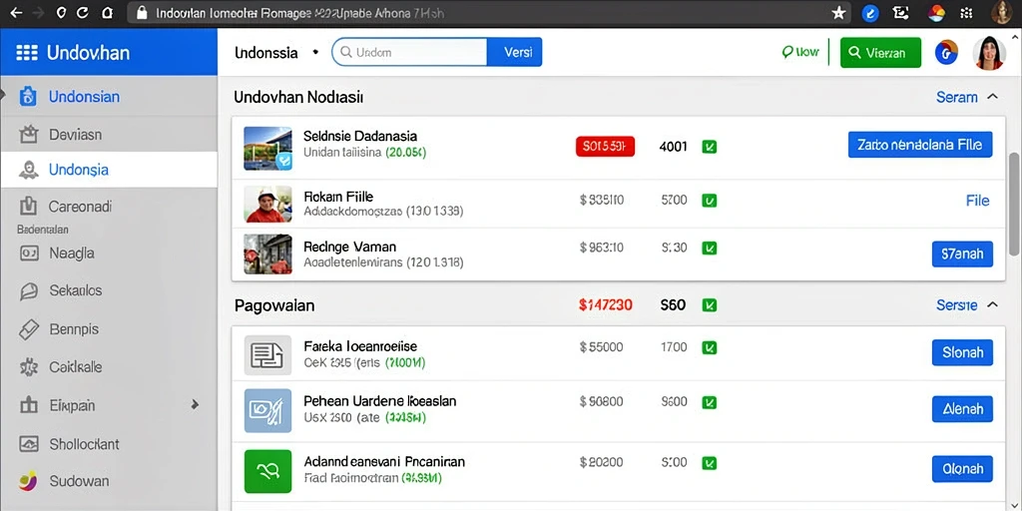
Task: Click the blue circular extension icon in browser toolbar
Action: (870, 13)
